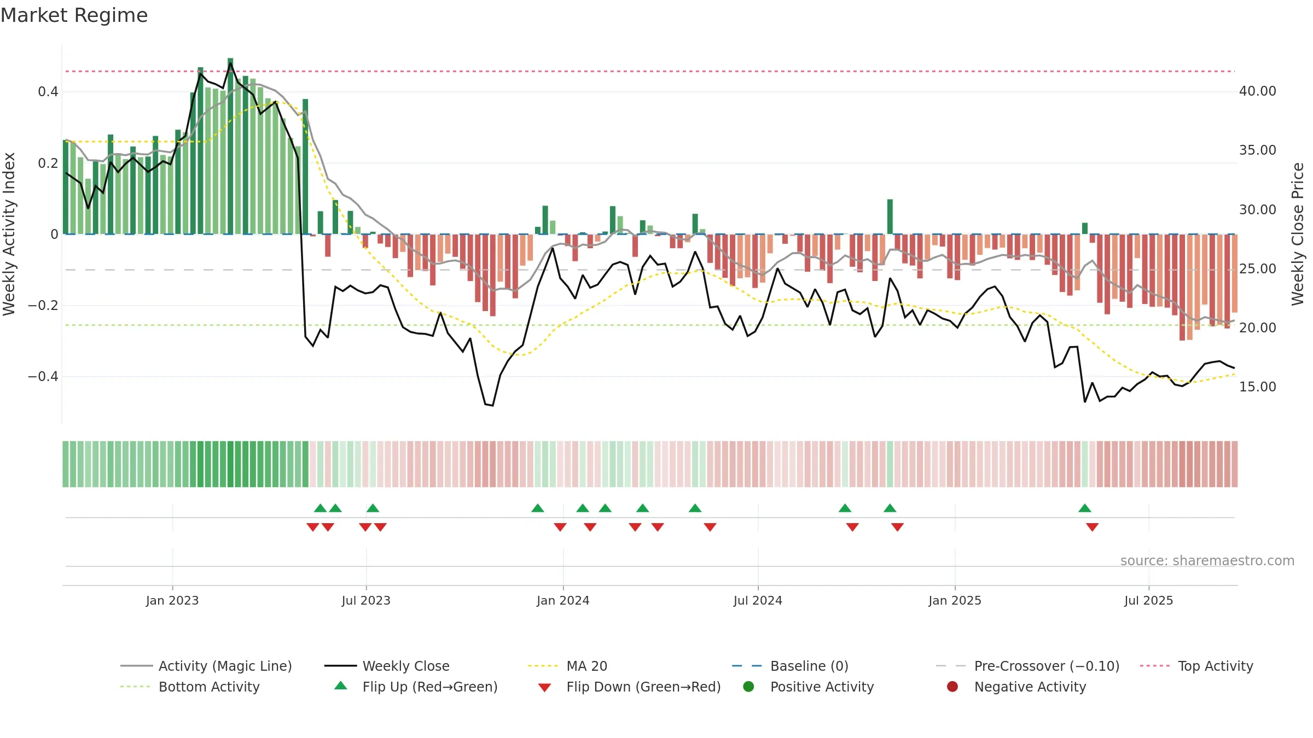This screenshot has height=738, width=1313.
Task: Click the Jul 2024 x-axis label
Action: (758, 600)
